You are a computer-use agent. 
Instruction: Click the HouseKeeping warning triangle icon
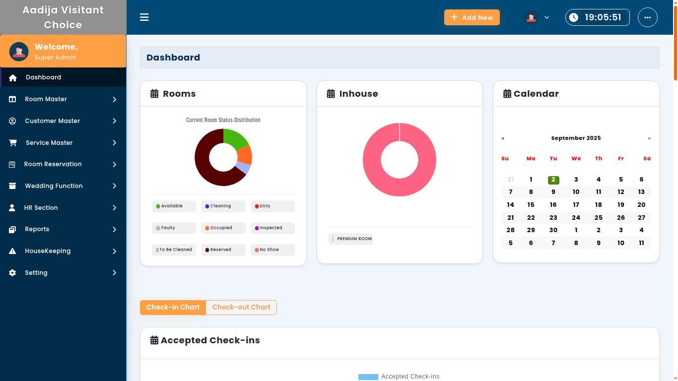[12, 251]
